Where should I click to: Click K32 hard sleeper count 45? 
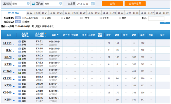[x=117, y=50]
